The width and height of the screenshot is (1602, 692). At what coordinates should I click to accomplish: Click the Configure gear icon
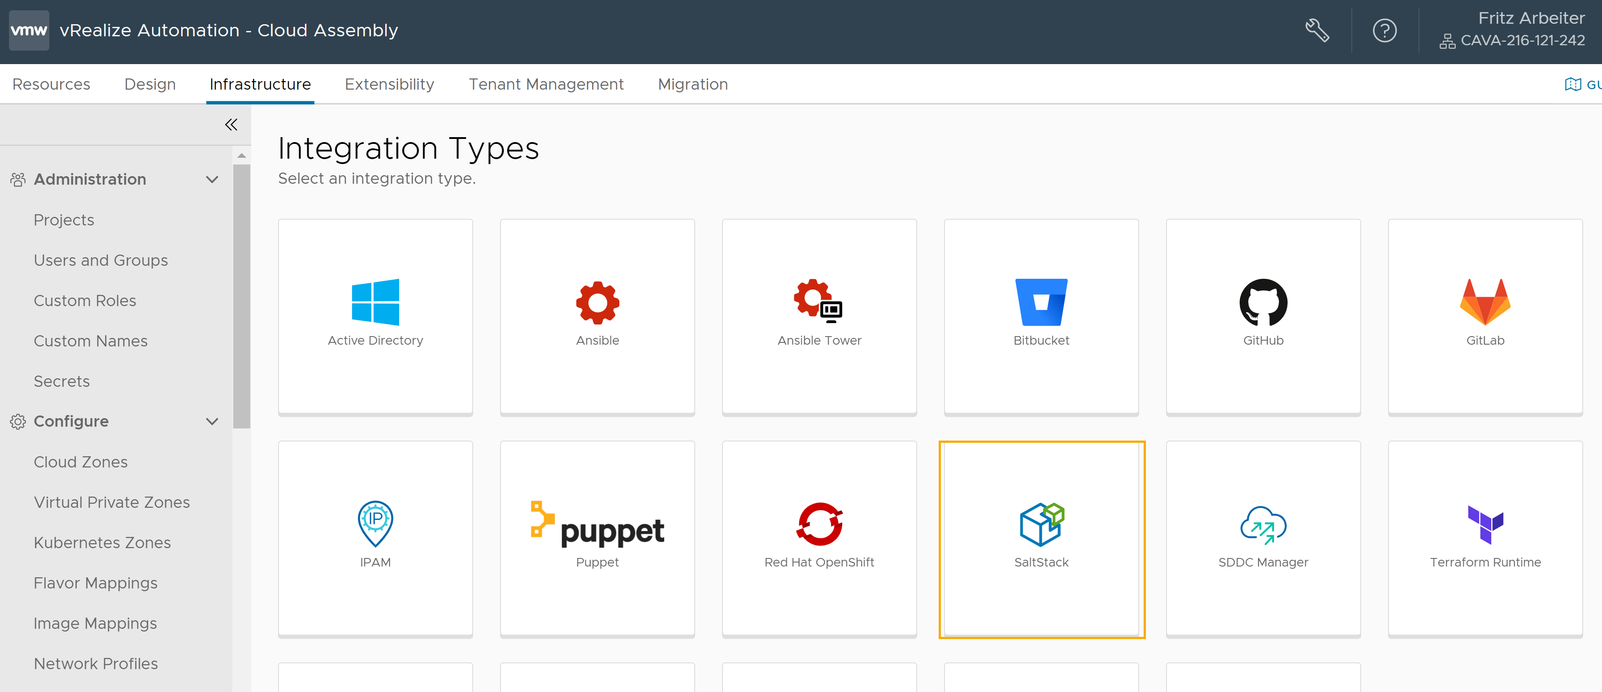coord(18,422)
